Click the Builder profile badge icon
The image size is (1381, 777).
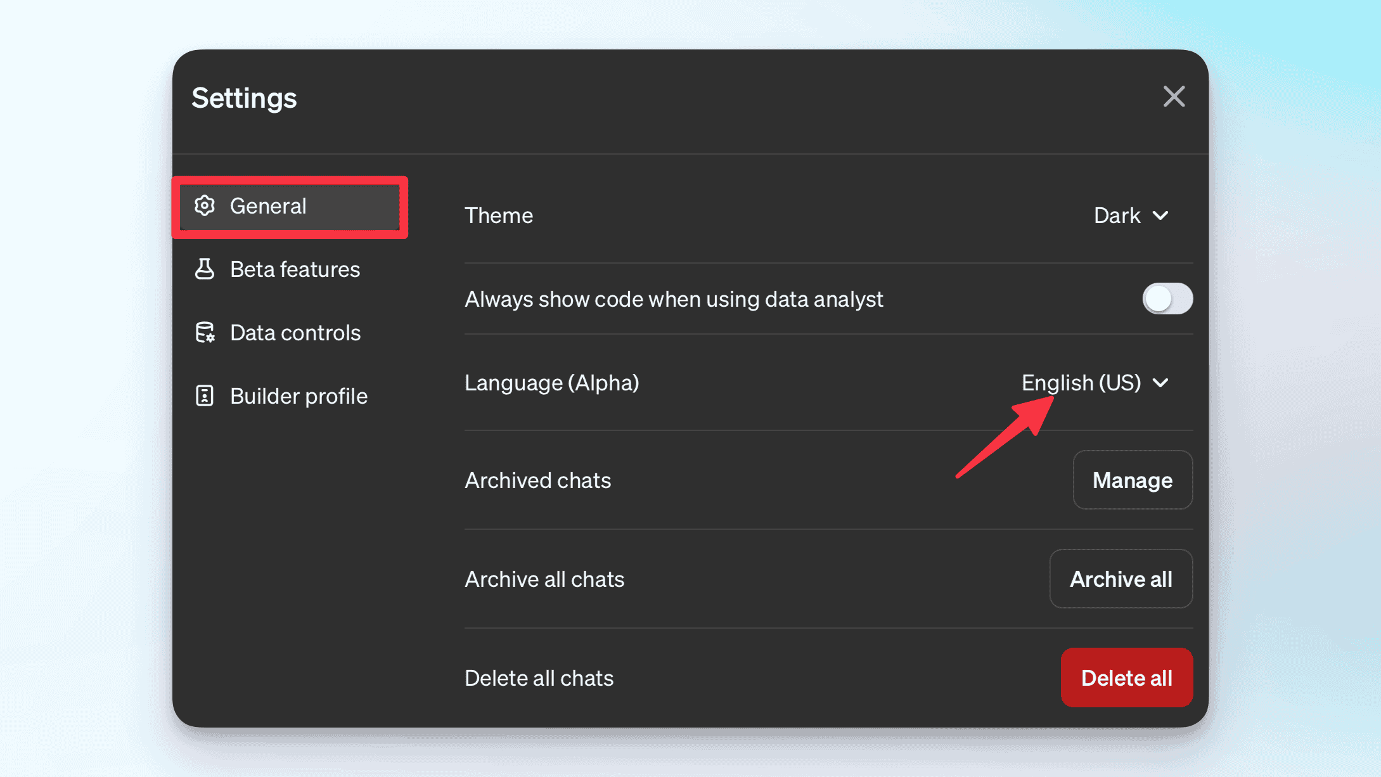pos(205,396)
